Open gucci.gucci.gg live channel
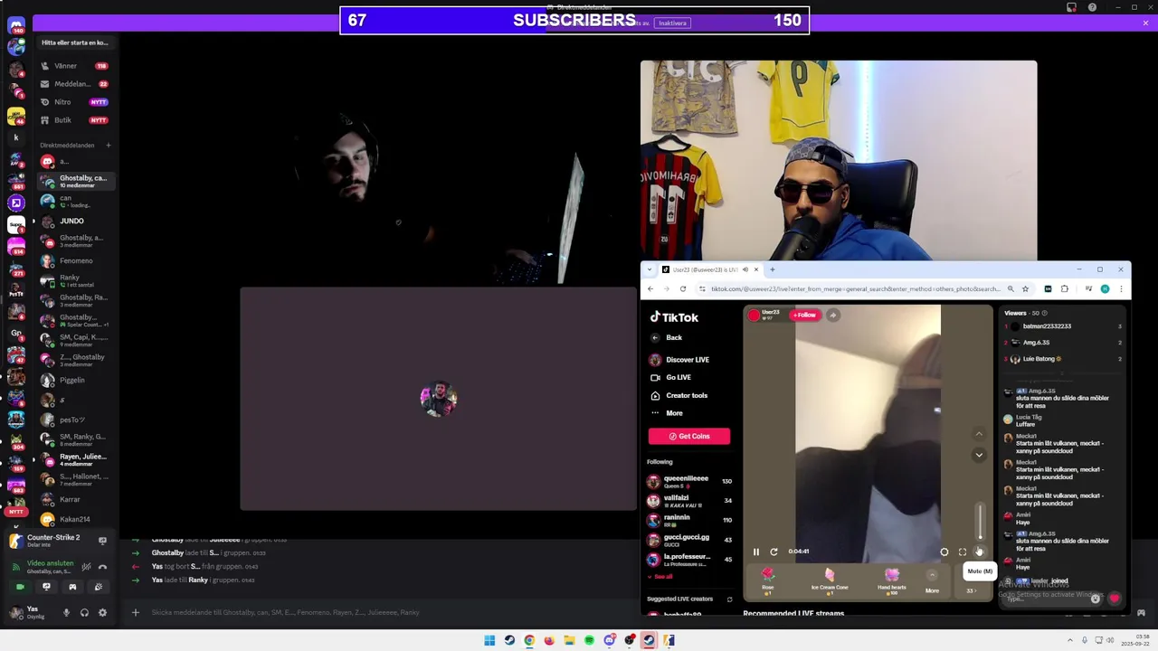Viewport: 1158px width, 651px height. pyautogui.click(x=689, y=540)
